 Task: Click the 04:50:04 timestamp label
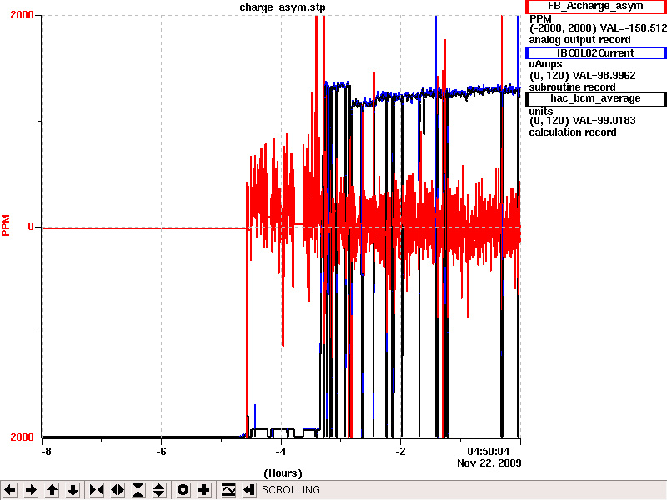tap(488, 451)
